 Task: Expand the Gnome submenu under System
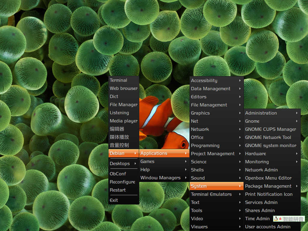coord(272,121)
